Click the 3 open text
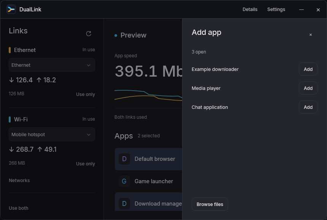 pyautogui.click(x=199, y=52)
